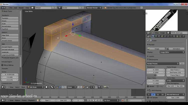This screenshot has height=105, width=188.
Task: Select 5 anti-aliasing samples
Action: pyautogui.click(x=149, y=95)
